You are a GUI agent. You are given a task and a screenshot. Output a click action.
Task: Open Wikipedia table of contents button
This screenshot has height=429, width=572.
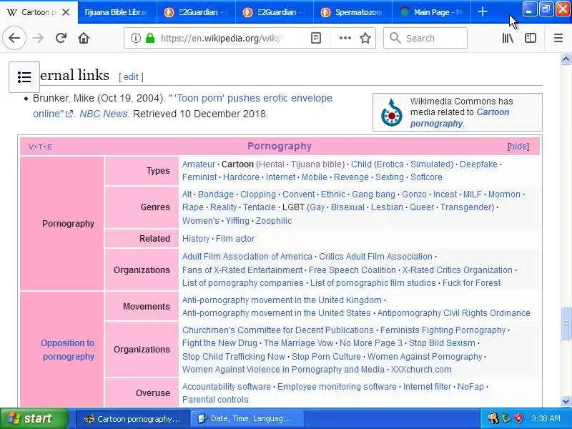point(24,77)
